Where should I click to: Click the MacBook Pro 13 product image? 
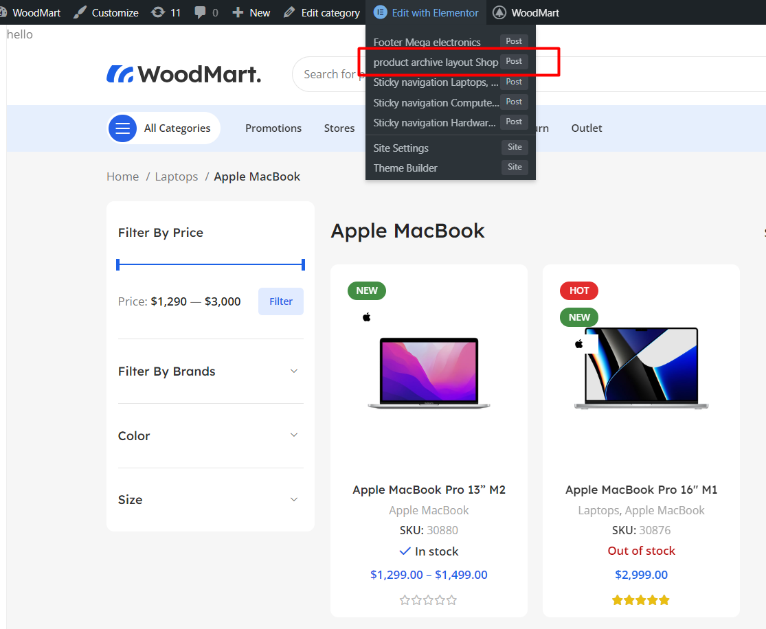click(x=429, y=373)
